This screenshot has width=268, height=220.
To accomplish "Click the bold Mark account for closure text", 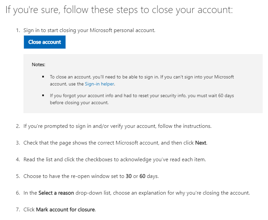I will pos(65,209).
